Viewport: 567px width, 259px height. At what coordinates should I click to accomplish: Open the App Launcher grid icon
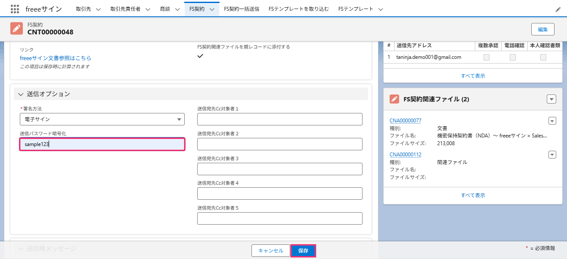click(15, 9)
